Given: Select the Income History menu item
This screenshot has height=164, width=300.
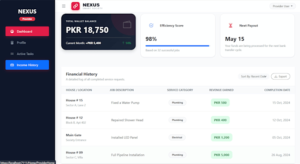Looking at the screenshot, I should (x=27, y=65).
